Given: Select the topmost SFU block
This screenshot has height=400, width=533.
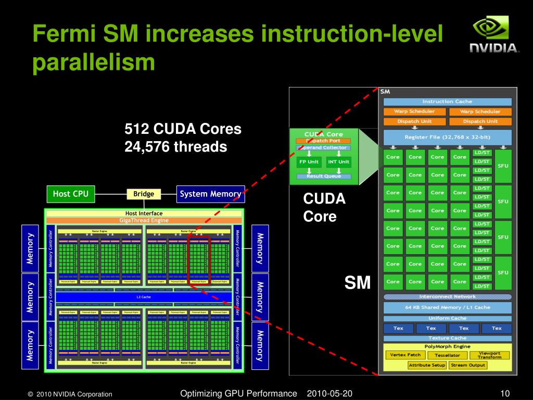Looking at the screenshot, I should (x=503, y=166).
